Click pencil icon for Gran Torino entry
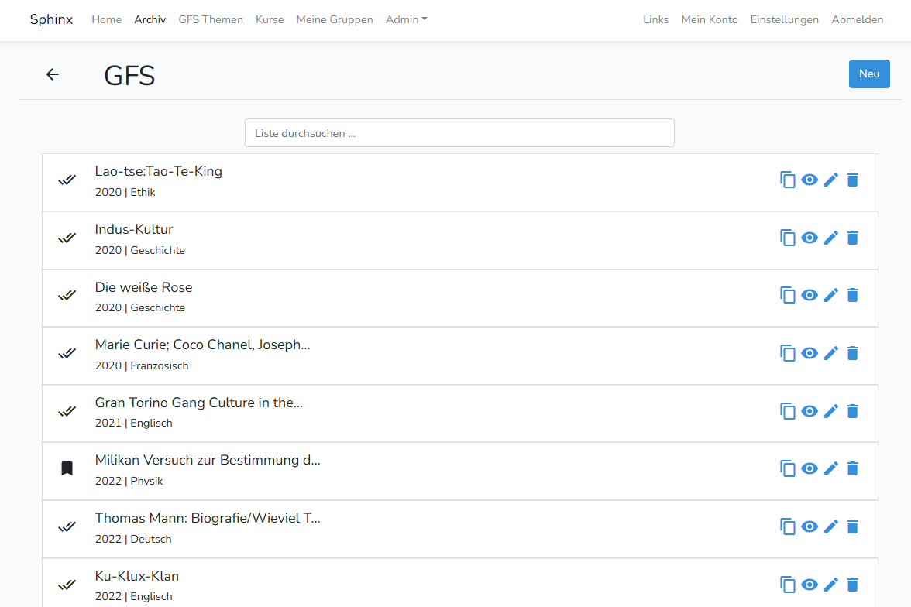The height and width of the screenshot is (607, 911). click(831, 411)
